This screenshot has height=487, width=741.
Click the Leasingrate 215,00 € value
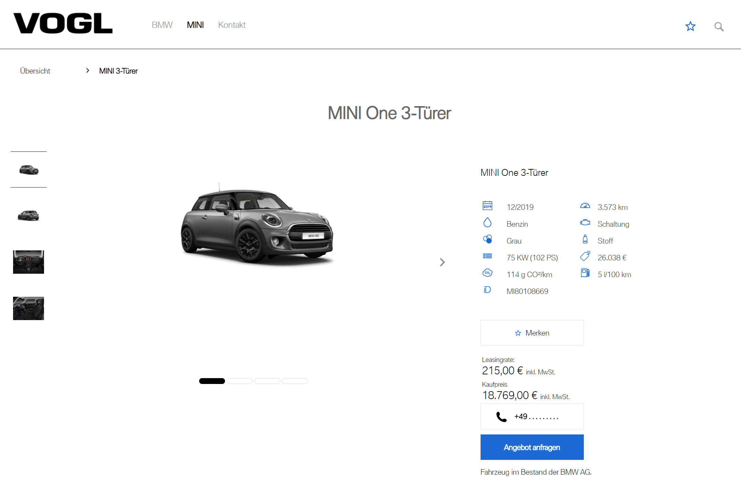click(503, 371)
